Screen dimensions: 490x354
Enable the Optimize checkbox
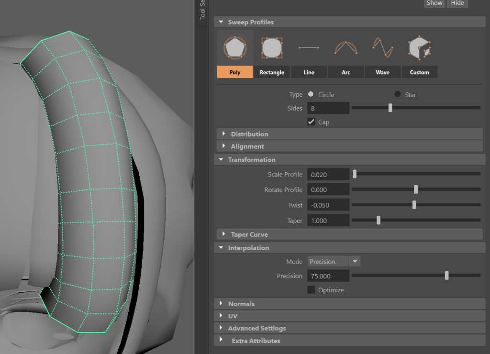tap(312, 290)
